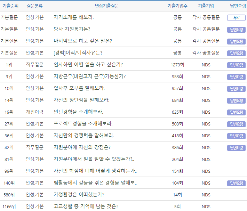Click the question 자신만의 경쟁력을 말해보라
Screen dimensions: 247x211
[84, 136]
